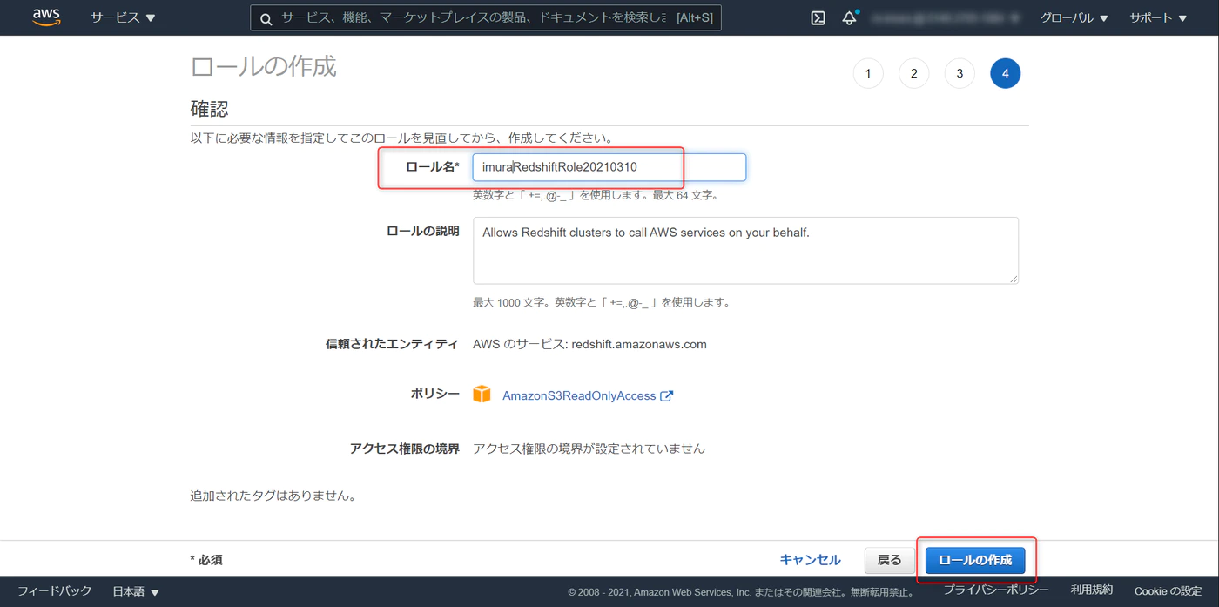
Task: Open the notifications bell
Action: coord(849,17)
